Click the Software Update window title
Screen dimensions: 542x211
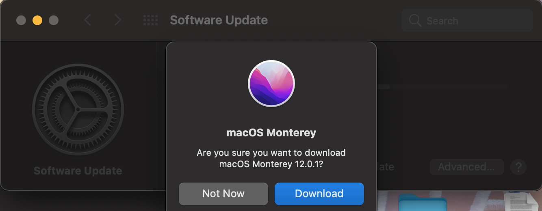[219, 20]
